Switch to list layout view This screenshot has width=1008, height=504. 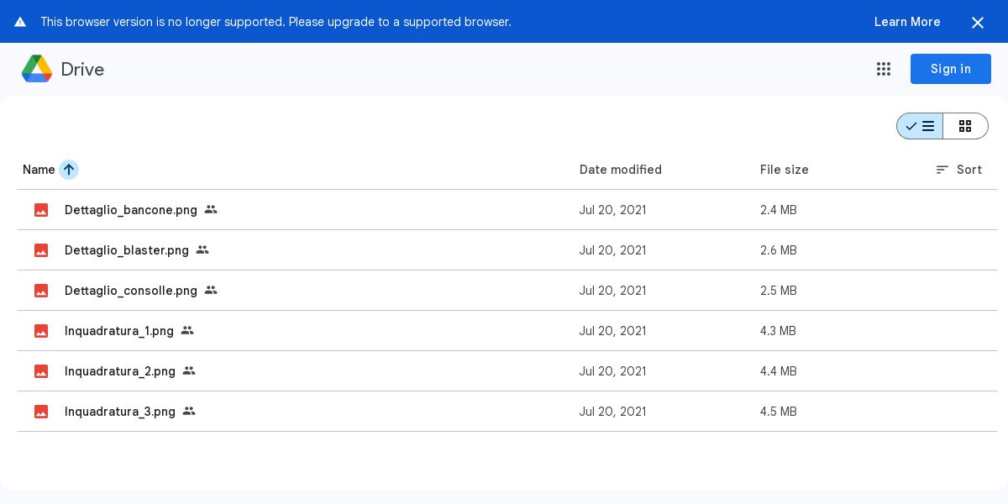click(920, 126)
